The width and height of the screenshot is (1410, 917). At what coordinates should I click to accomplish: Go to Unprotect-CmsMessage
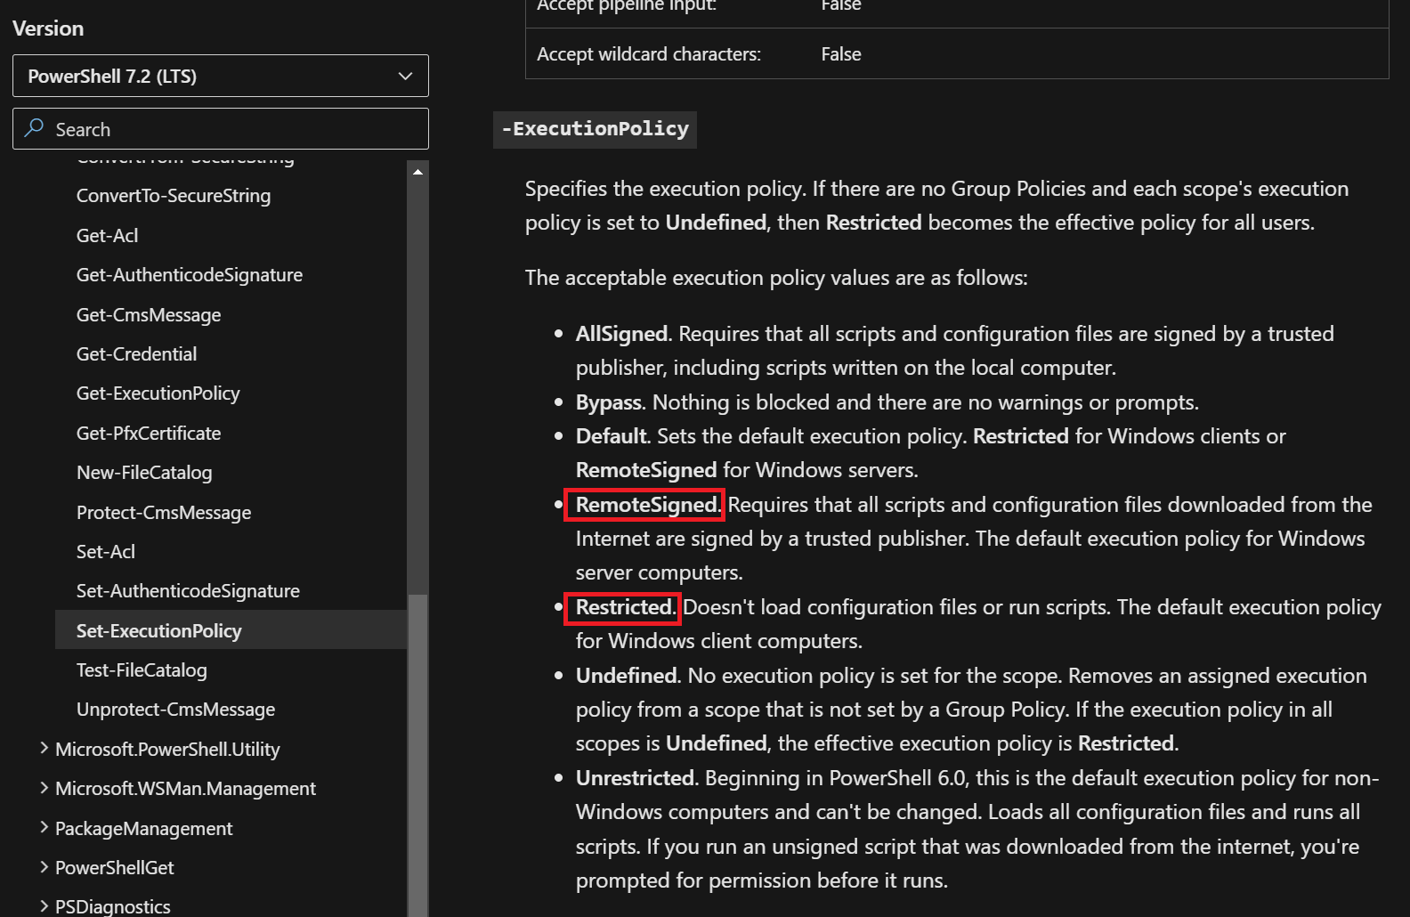175,710
